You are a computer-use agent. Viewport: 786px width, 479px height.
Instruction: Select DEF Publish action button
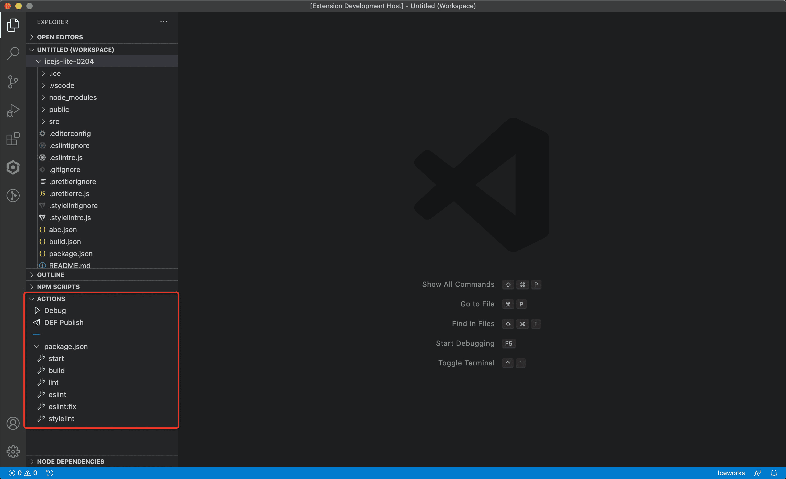coord(63,322)
